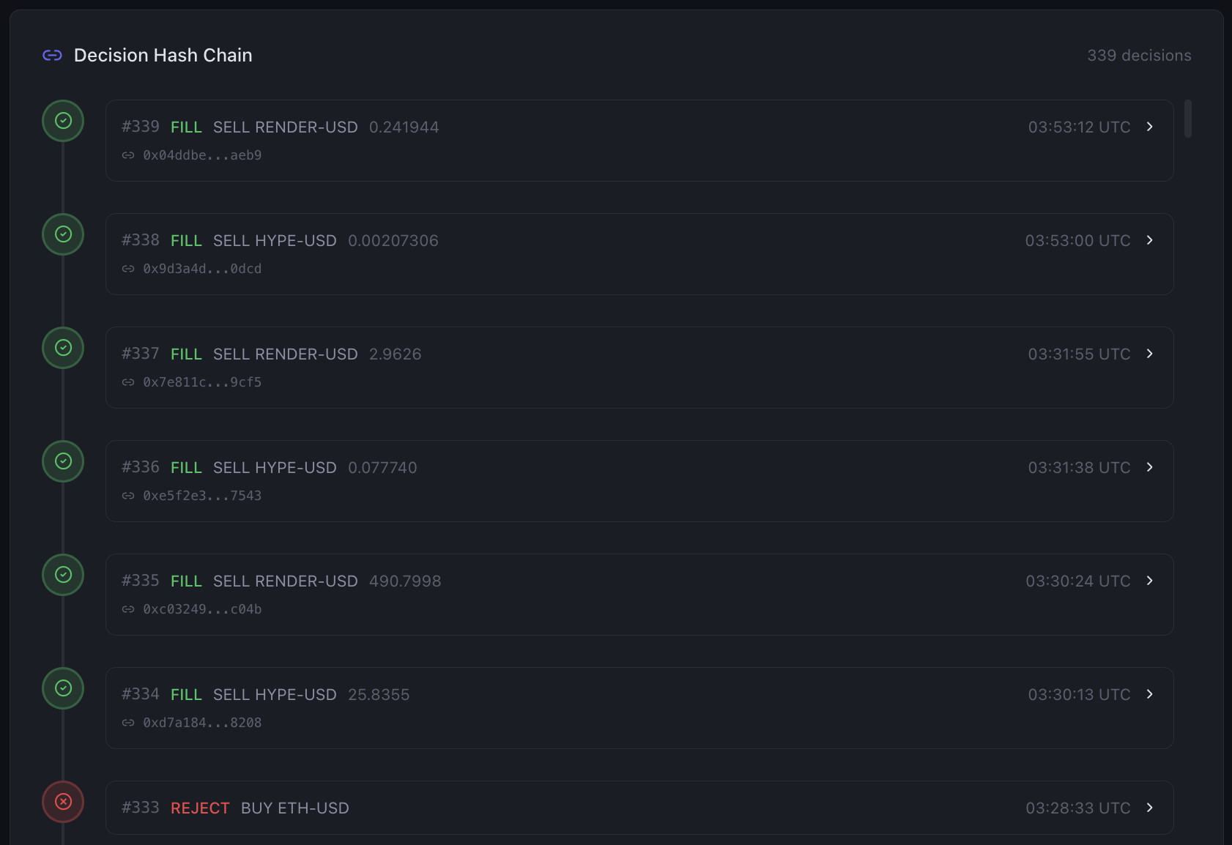Image resolution: width=1232 pixels, height=845 pixels.
Task: Click the link icon beside hash 0xd7a184 on #334
Action: click(127, 723)
